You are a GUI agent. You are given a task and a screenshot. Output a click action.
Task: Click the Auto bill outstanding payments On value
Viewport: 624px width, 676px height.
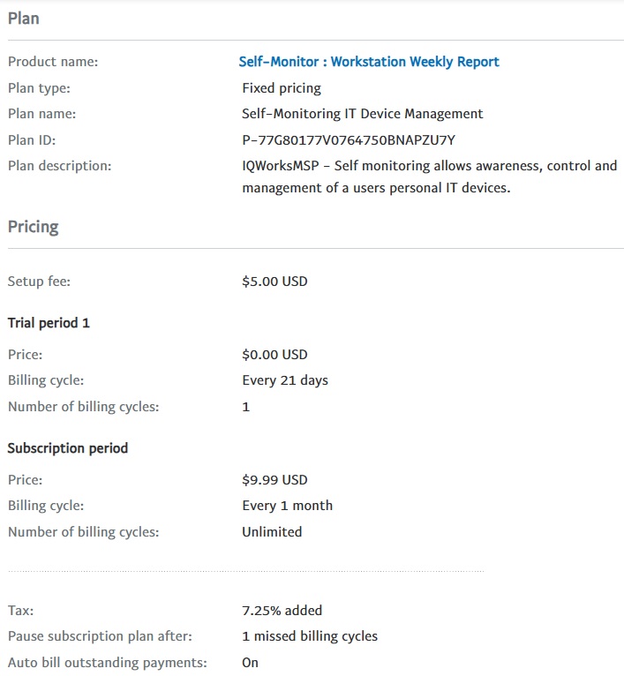251,662
